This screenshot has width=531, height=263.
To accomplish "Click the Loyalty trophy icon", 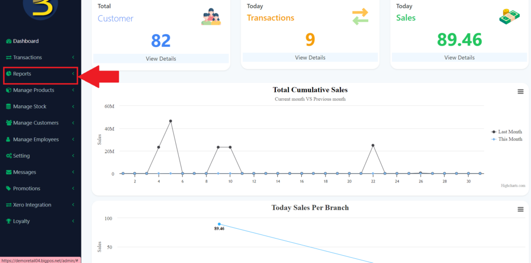I will pyautogui.click(x=8, y=222).
